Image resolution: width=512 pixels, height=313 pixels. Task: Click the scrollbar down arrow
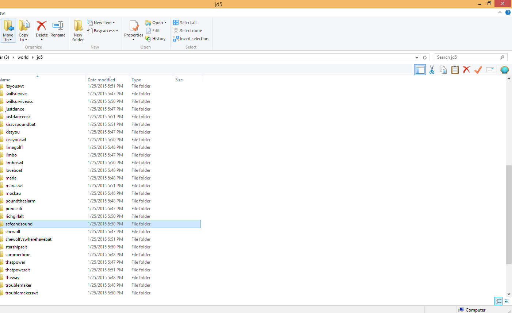[x=509, y=294]
